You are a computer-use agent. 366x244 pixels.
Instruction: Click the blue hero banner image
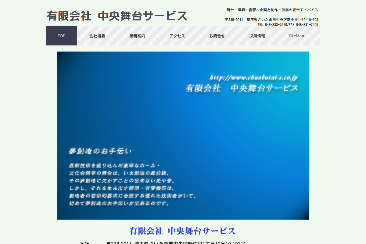coord(183,135)
